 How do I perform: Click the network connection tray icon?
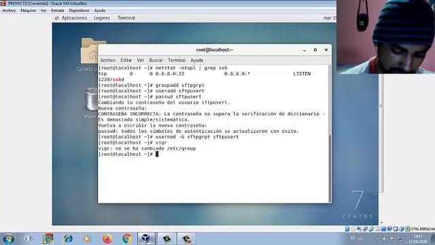[x=400, y=239]
